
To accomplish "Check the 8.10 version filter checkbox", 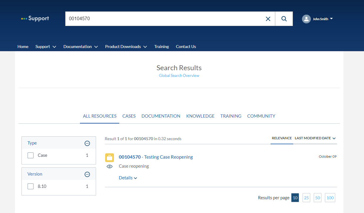I will 31,186.
